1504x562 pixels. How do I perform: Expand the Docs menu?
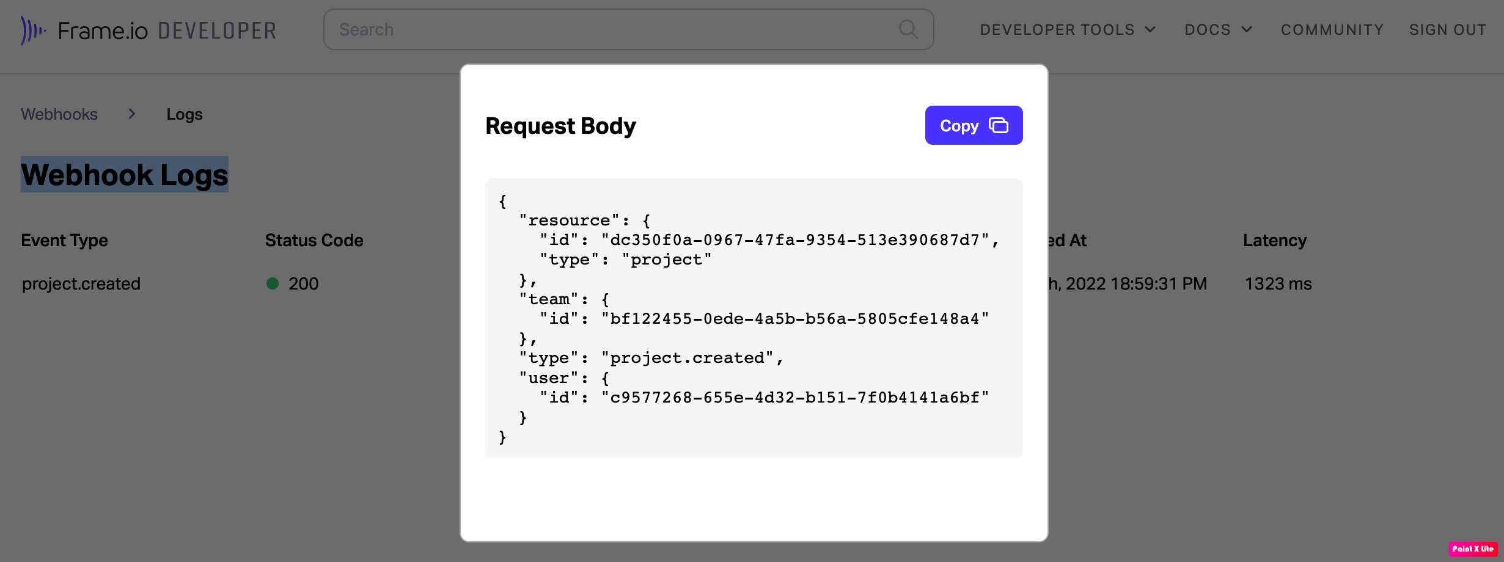(x=1208, y=29)
